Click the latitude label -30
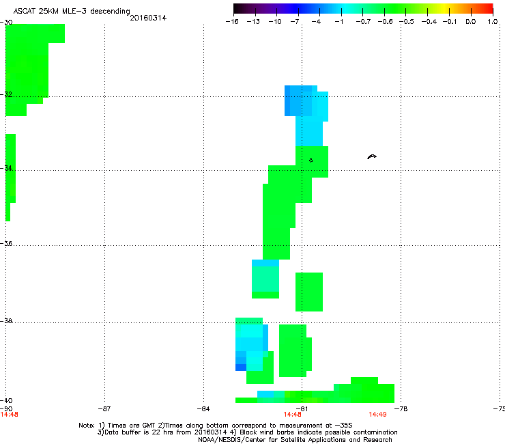505x444 pixels. (x=6, y=23)
